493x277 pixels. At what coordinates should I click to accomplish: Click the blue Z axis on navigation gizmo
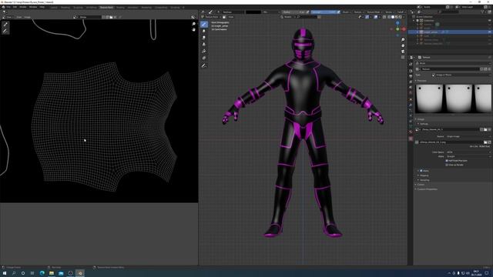397,23
